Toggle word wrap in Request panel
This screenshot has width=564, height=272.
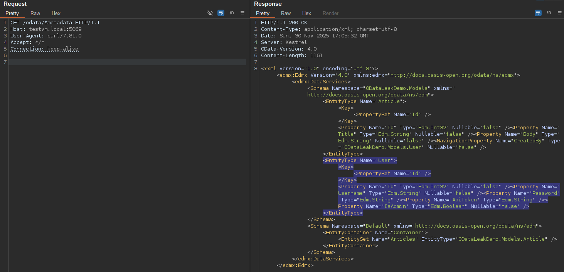coord(221,13)
